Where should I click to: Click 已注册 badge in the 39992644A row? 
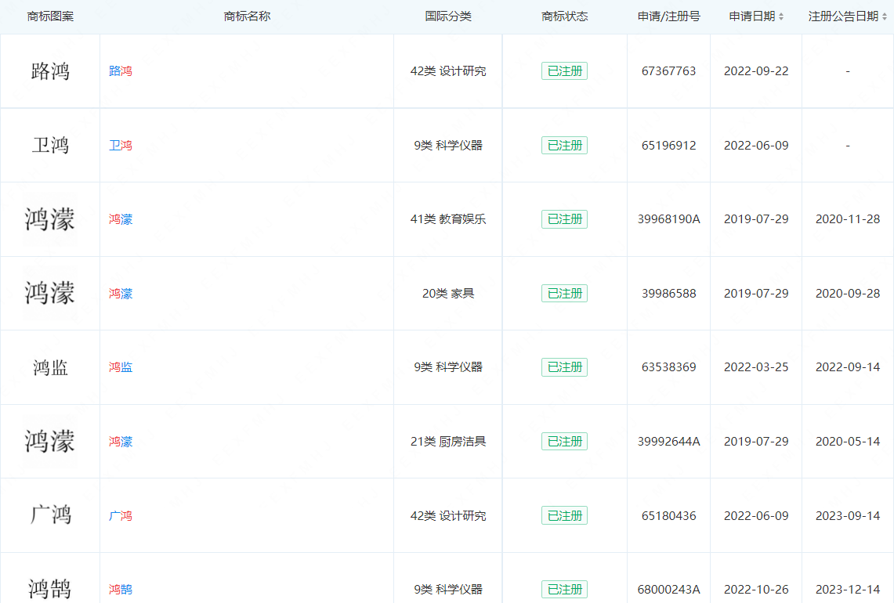click(564, 442)
